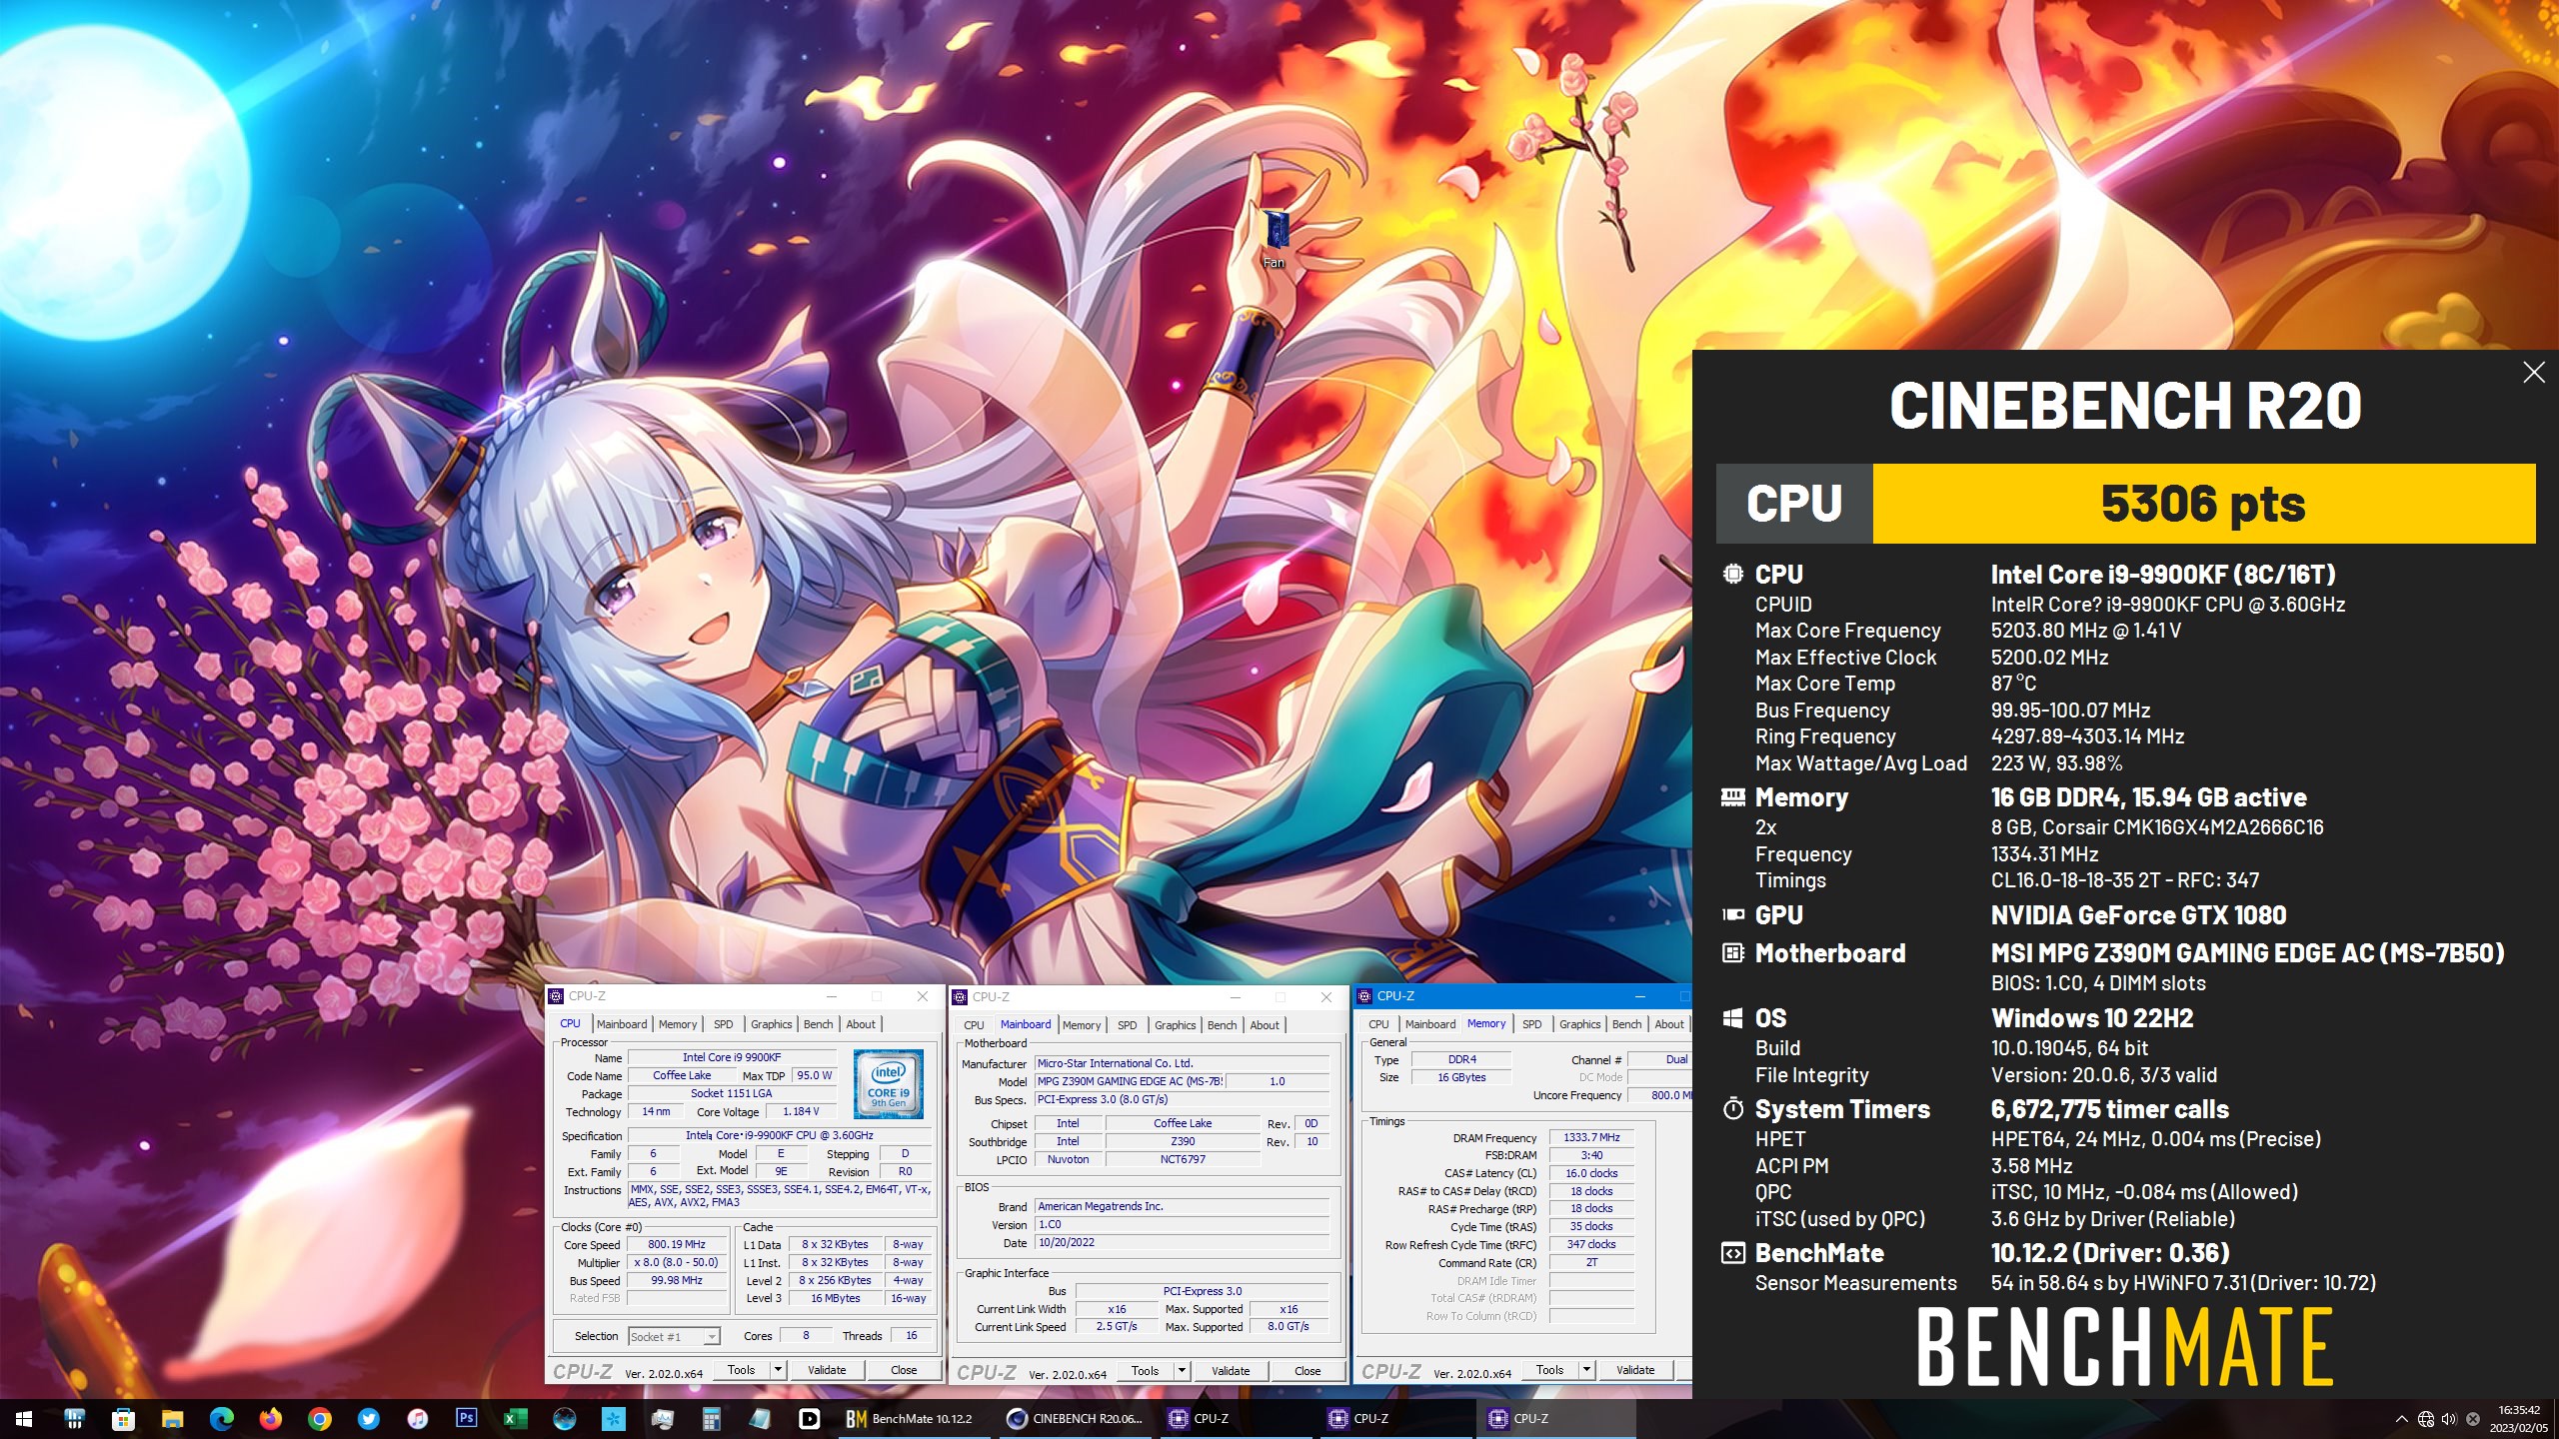Open the Calculator taskbar icon
The height and width of the screenshot is (1439, 2559).
tap(711, 1418)
